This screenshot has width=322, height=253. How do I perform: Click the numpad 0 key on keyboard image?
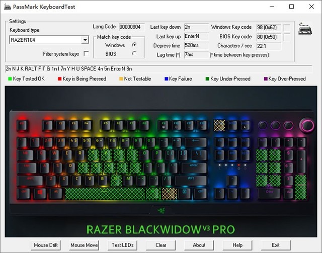[x=269, y=193]
